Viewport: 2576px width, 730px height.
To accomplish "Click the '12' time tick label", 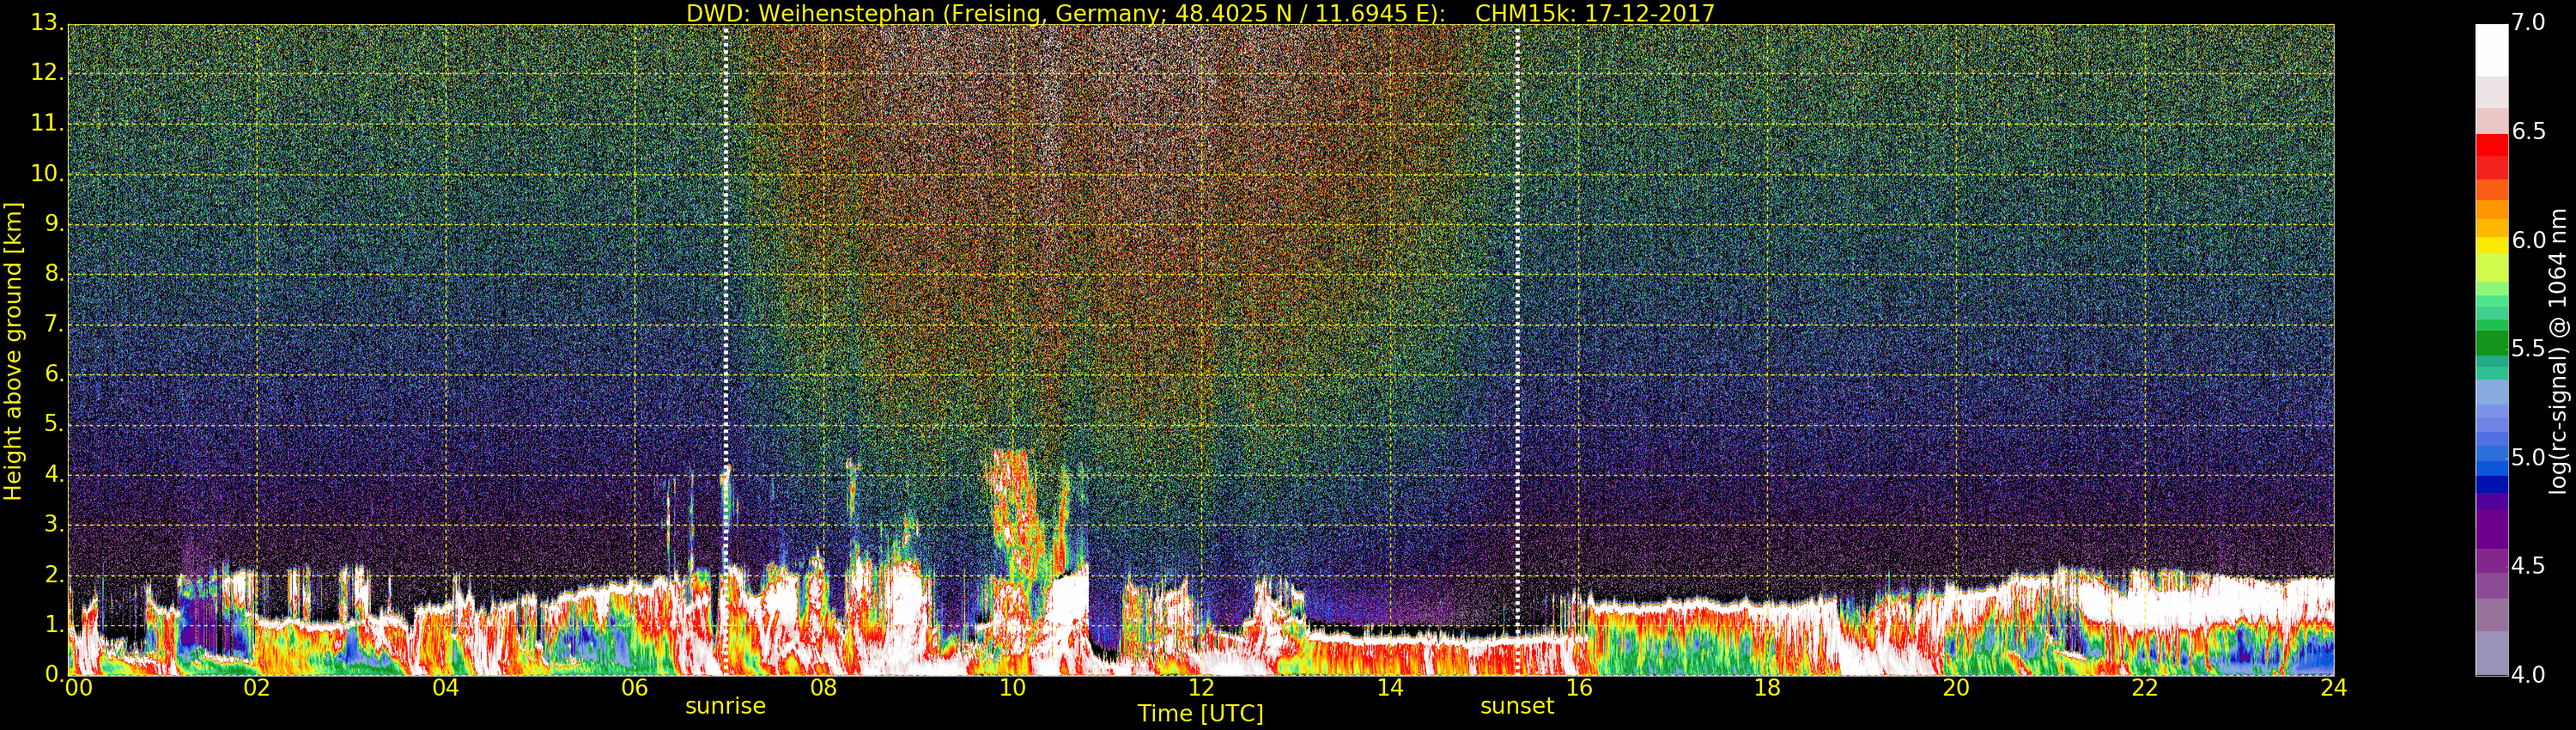I will click(x=1201, y=688).
